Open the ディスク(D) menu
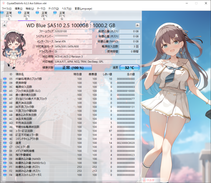Image resolution: width=211 pixels, height=183 pixels. (x=54, y=9)
